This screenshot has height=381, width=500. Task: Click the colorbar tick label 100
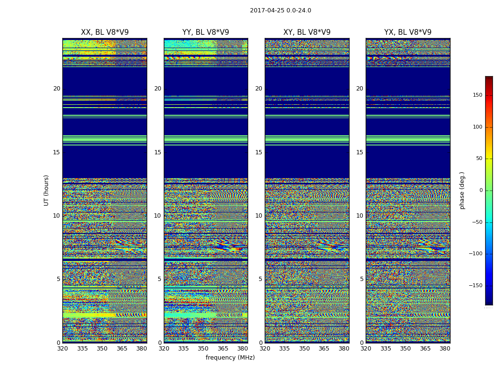[x=478, y=127]
